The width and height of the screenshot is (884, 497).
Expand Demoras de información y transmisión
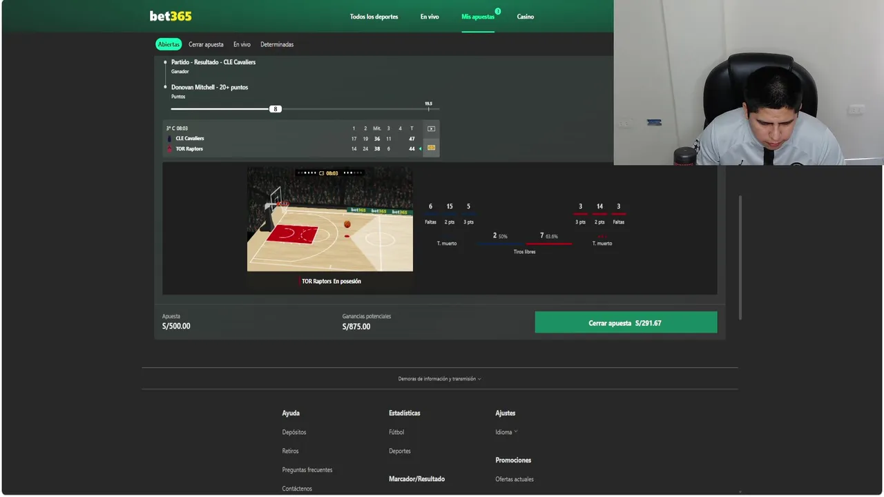tap(439, 378)
